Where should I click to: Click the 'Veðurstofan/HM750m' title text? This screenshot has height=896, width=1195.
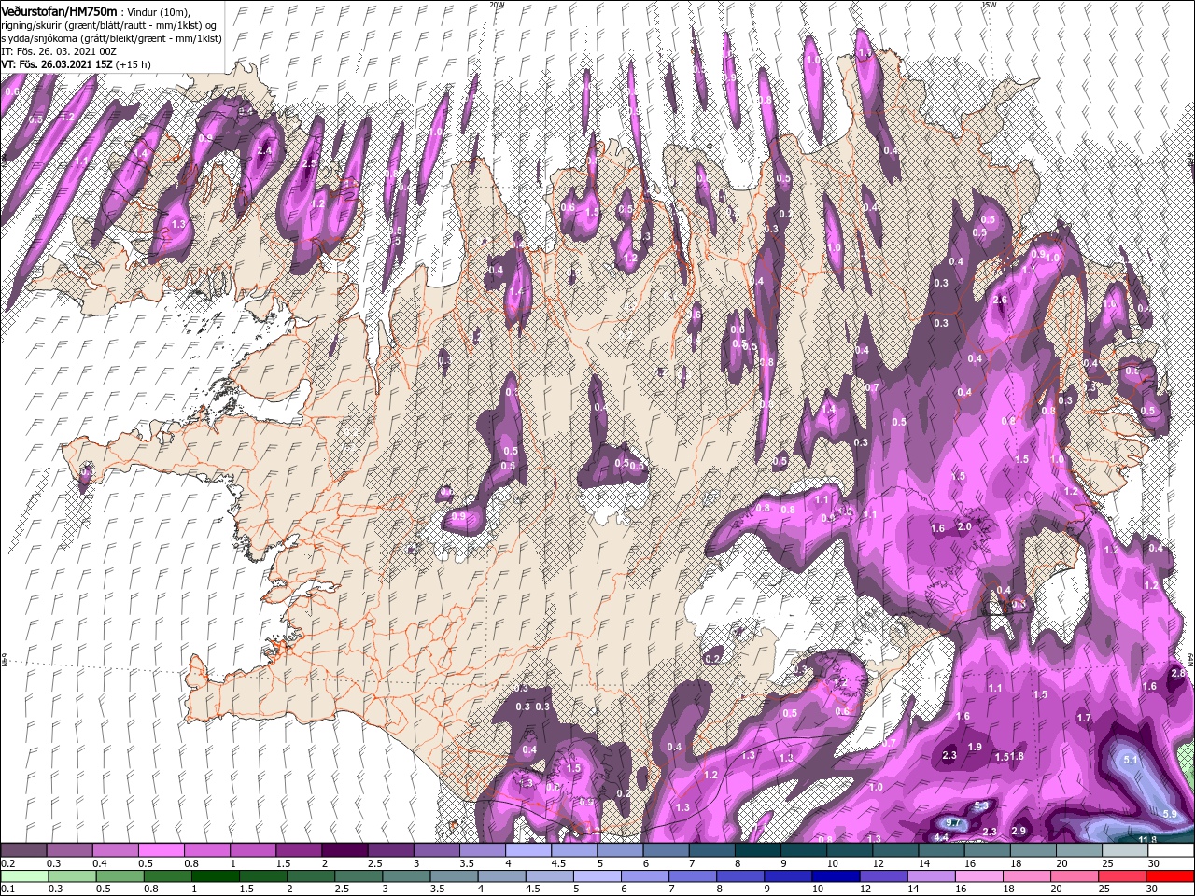click(60, 10)
